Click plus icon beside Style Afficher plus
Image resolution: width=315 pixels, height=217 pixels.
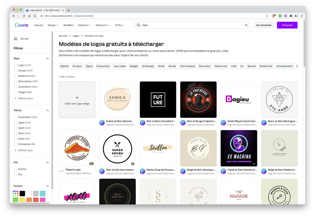click(15, 98)
